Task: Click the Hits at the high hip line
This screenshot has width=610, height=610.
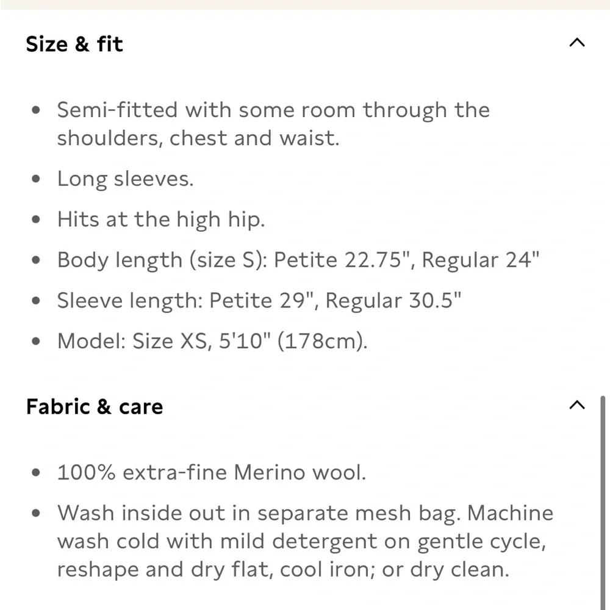Action: (161, 220)
